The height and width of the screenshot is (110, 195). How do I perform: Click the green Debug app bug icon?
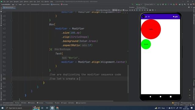tap(166, 4)
